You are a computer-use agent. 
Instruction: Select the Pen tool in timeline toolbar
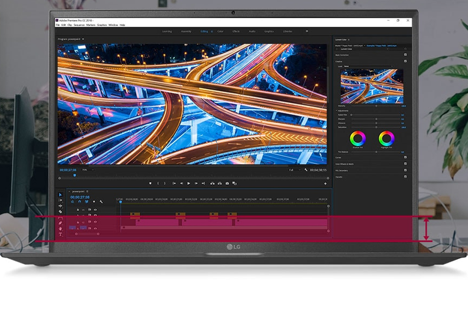pyautogui.click(x=60, y=223)
